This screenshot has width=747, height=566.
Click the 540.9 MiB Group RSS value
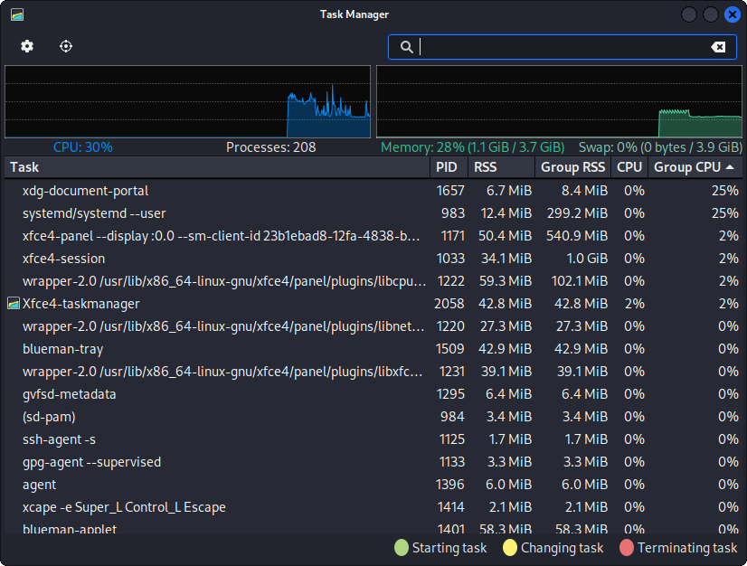(x=577, y=236)
